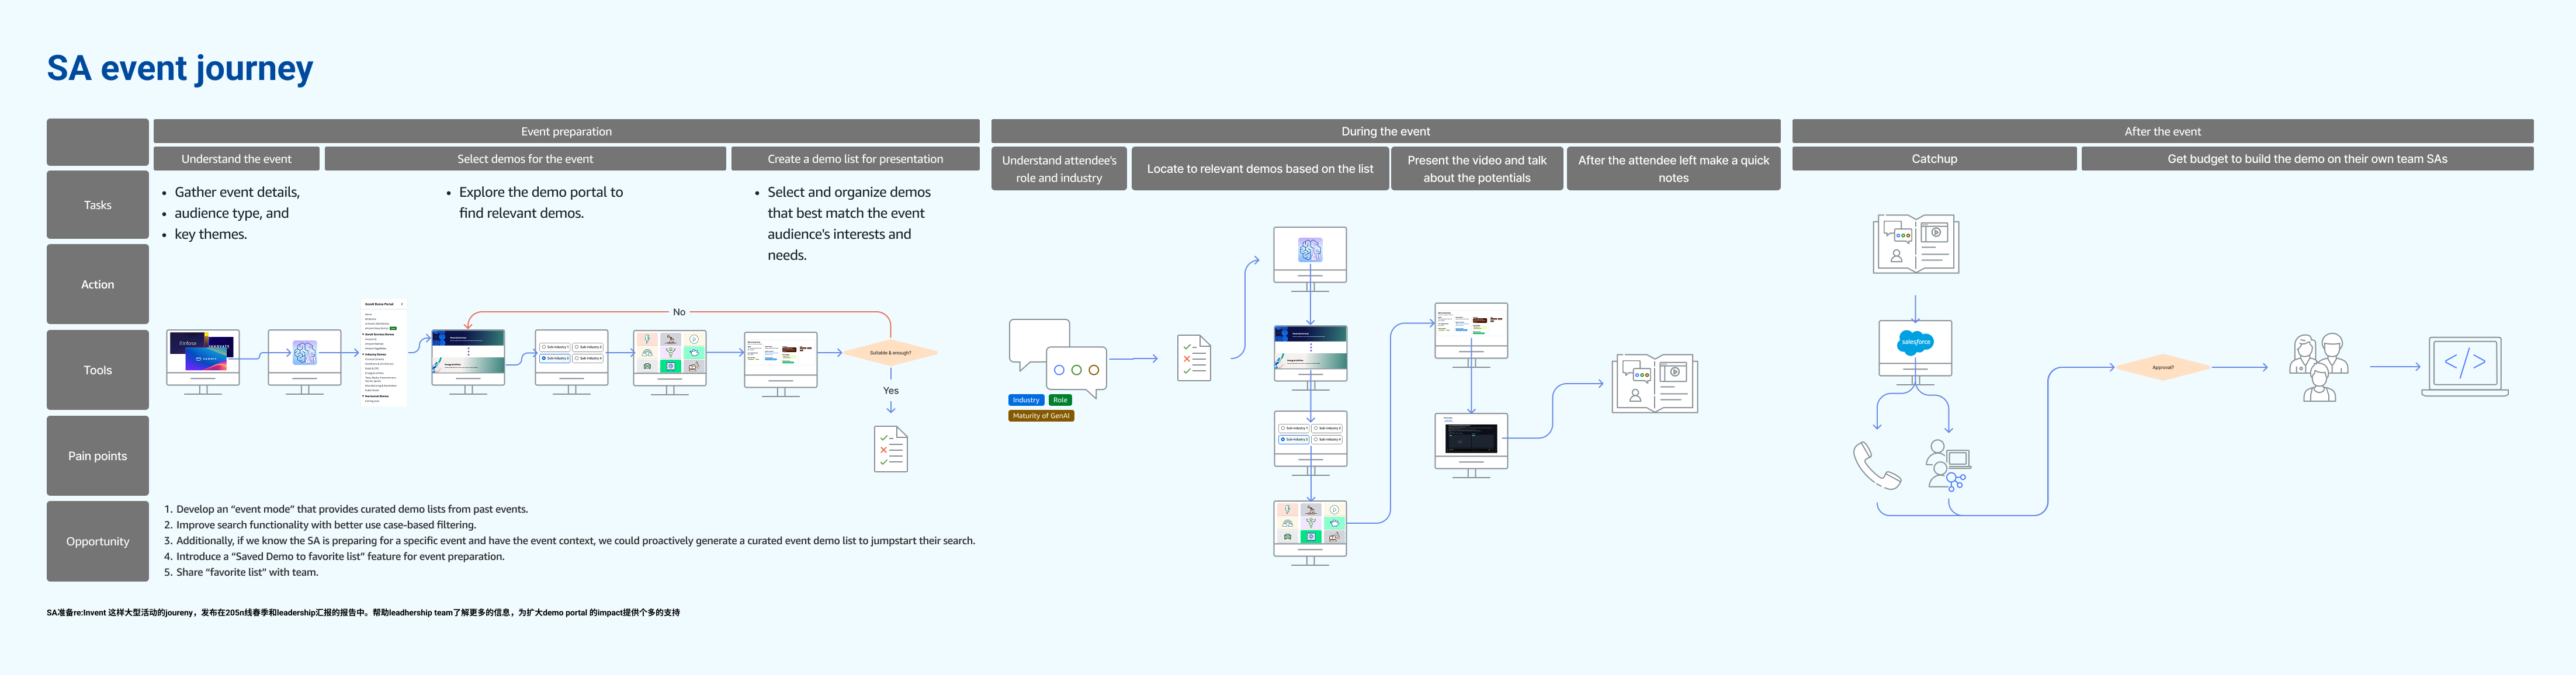Select the Sub-industry 4 option
This screenshot has height=675, width=2576.
588,359
